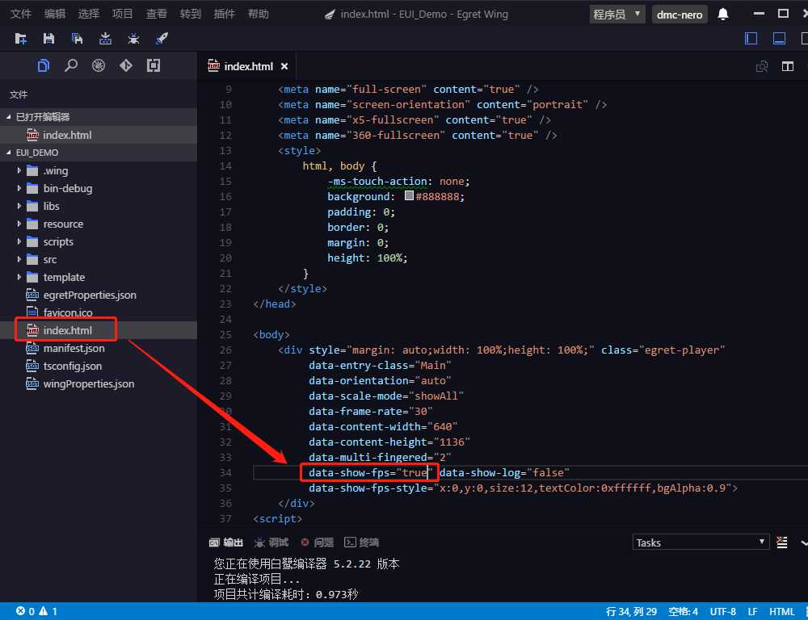
Task: Click the notification bell icon
Action: [x=723, y=14]
